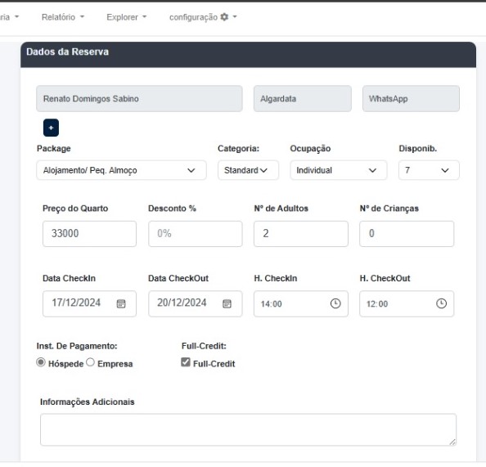Open the Relatório menu
This screenshot has width=486, height=467.
63,17
